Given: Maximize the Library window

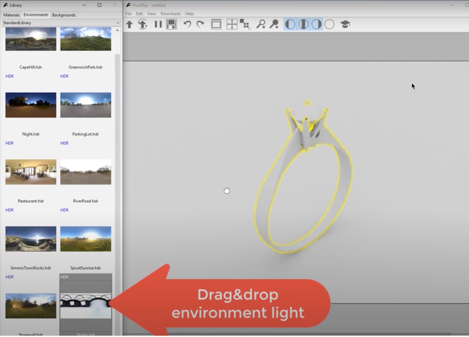Looking at the screenshot, I should 99,5.
